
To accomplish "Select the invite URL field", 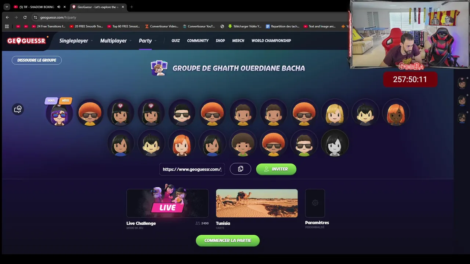I will (x=192, y=169).
